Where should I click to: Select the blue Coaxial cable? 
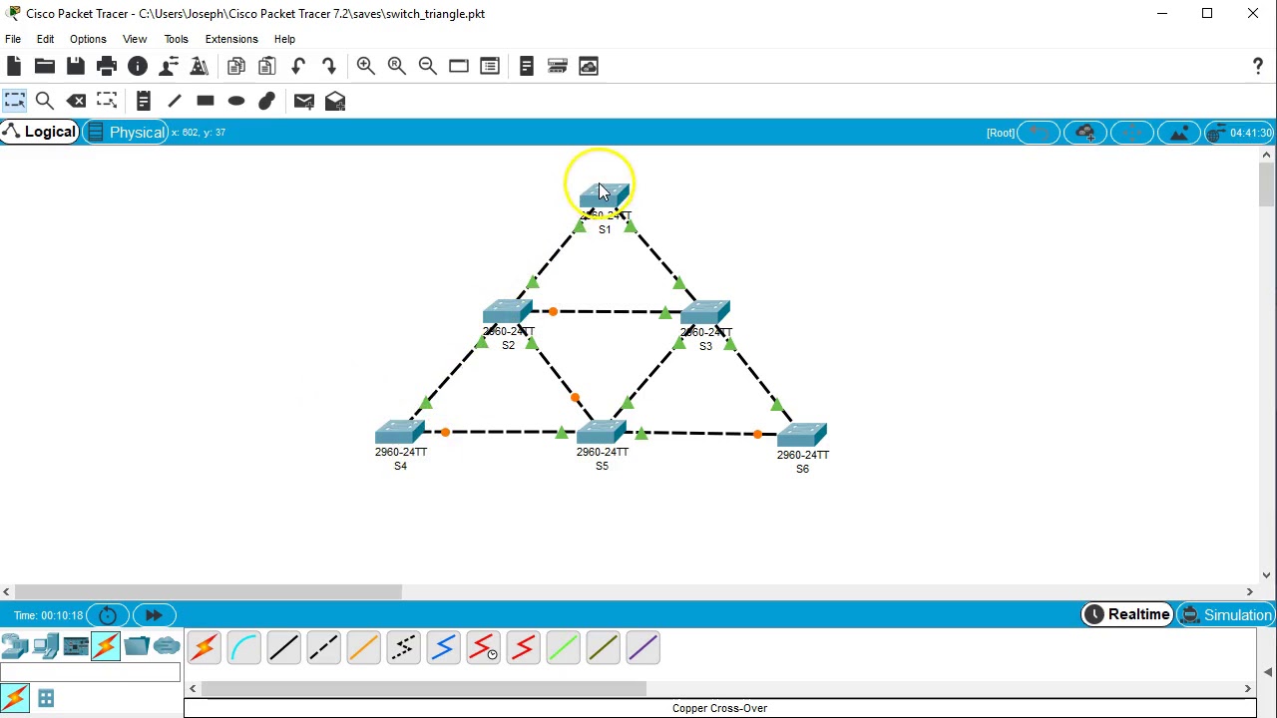tap(443, 648)
